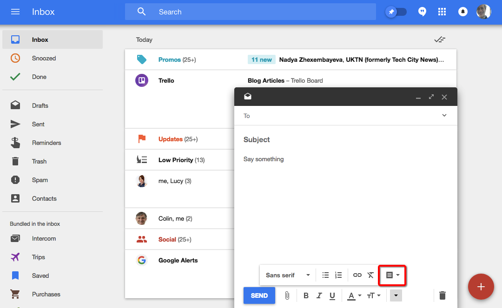Viewport: 502px width, 308px height.
Task: Flip the pin switch in the top bar
Action: [x=396, y=11]
